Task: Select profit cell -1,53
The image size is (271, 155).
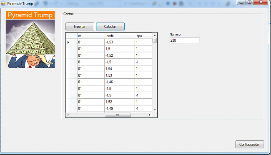Action: (x=120, y=42)
